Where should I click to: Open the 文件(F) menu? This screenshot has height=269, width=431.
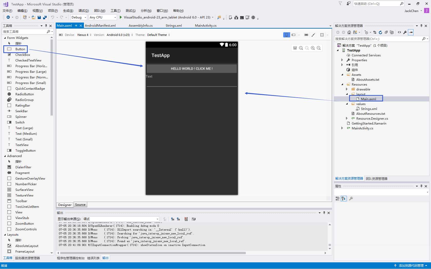pos(7,11)
